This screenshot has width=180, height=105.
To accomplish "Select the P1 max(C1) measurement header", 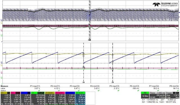I will tap(35, 86).
